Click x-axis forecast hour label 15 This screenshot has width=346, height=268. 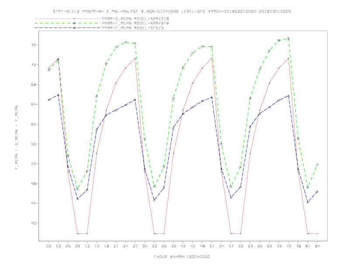coord(97,246)
